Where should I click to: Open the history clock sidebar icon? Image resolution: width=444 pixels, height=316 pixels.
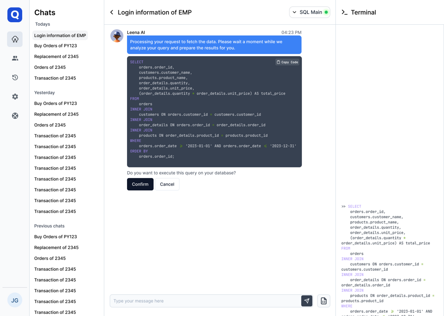click(x=15, y=77)
